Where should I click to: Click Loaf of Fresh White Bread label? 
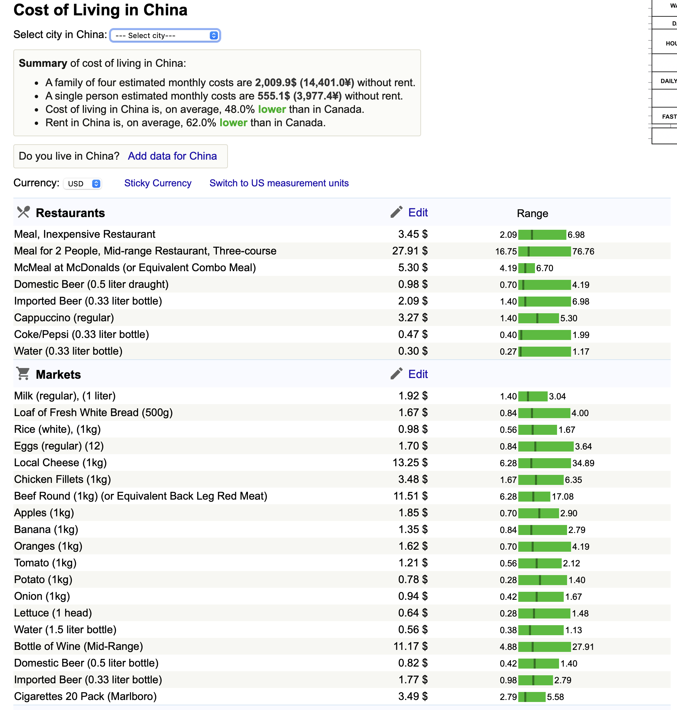[x=94, y=412]
